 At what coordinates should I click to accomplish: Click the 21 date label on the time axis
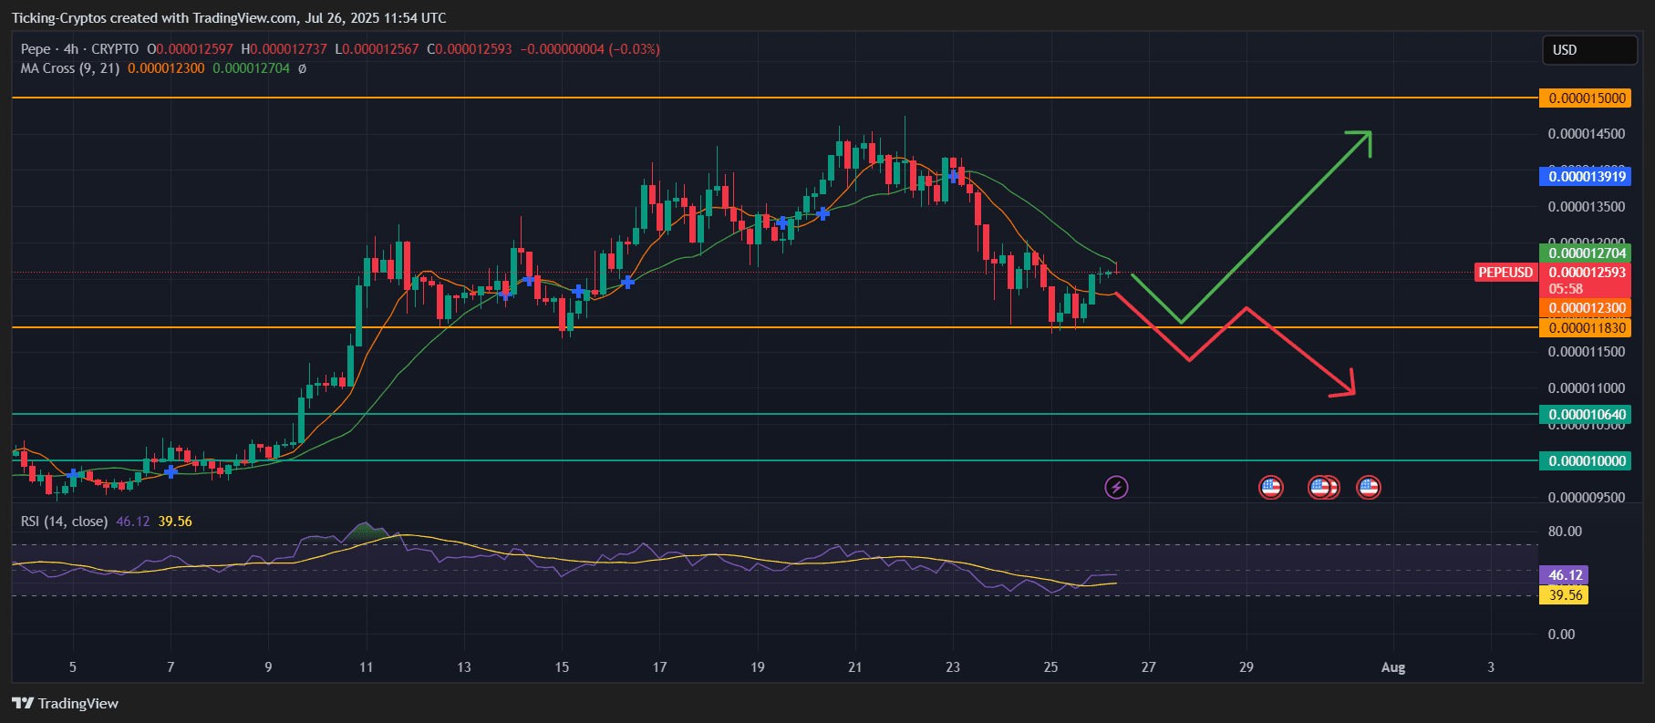[854, 667]
